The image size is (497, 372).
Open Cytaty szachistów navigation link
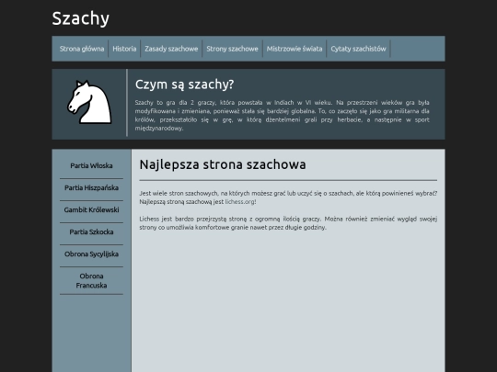(x=358, y=49)
